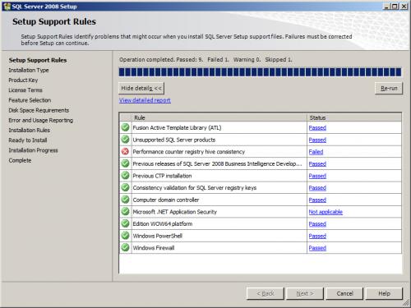This screenshot has width=411, height=308.
Task: Click green check icon beside Fusion Active Template Library
Action: 125,127
